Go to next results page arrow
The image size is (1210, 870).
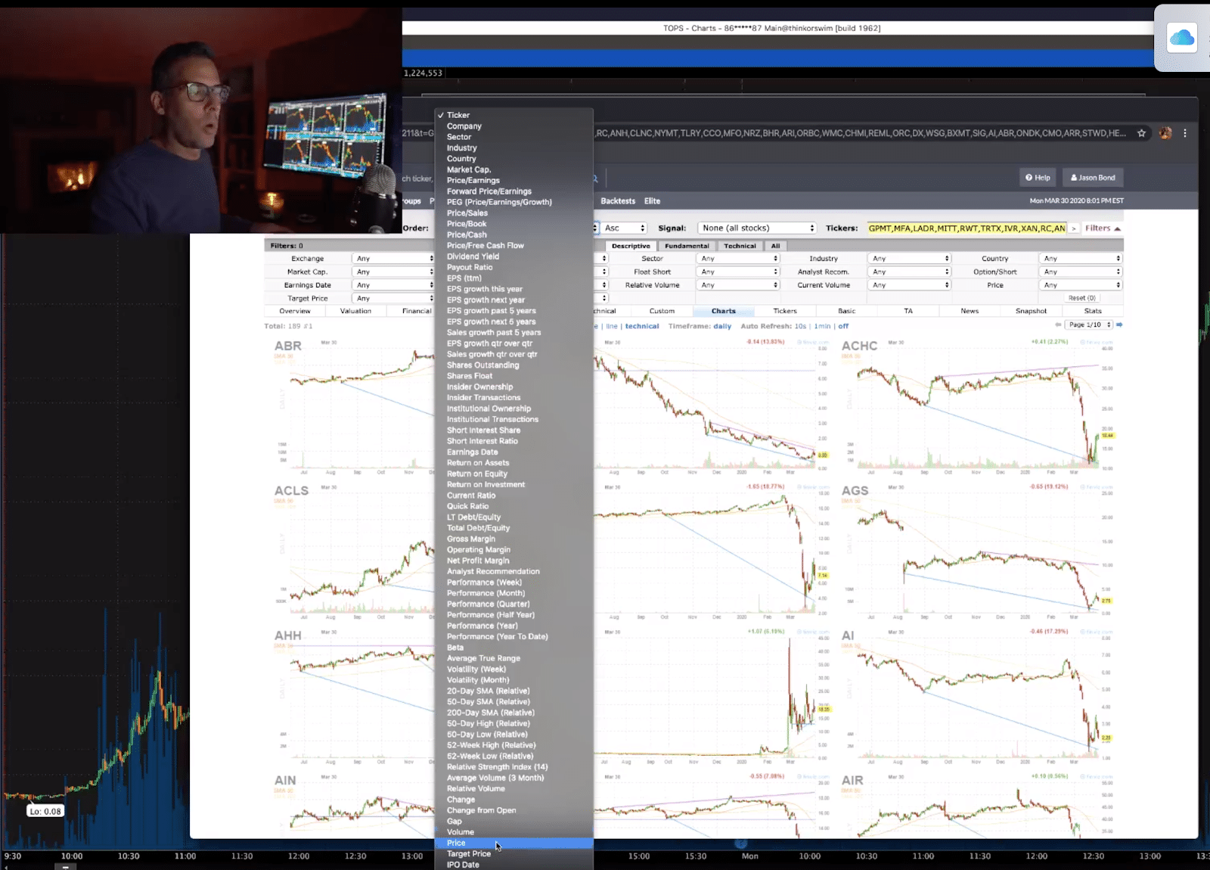[1119, 325]
